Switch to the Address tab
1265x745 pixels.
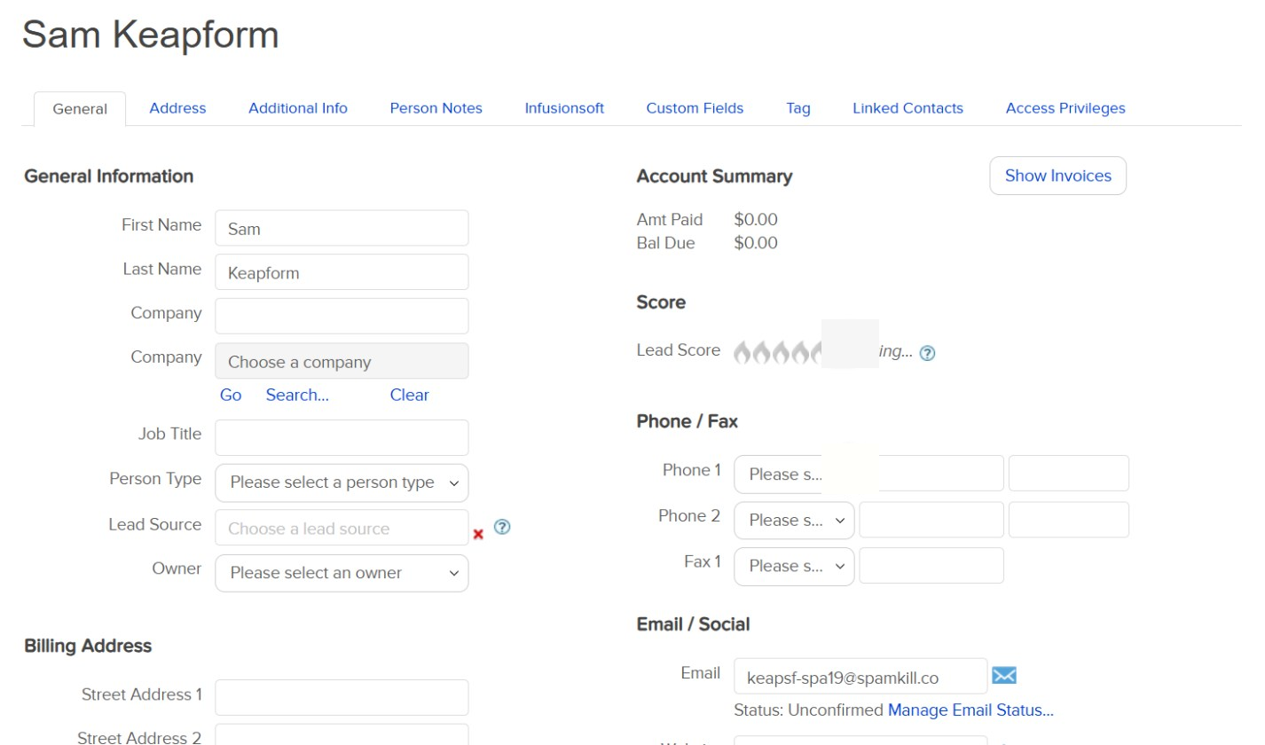[177, 108]
